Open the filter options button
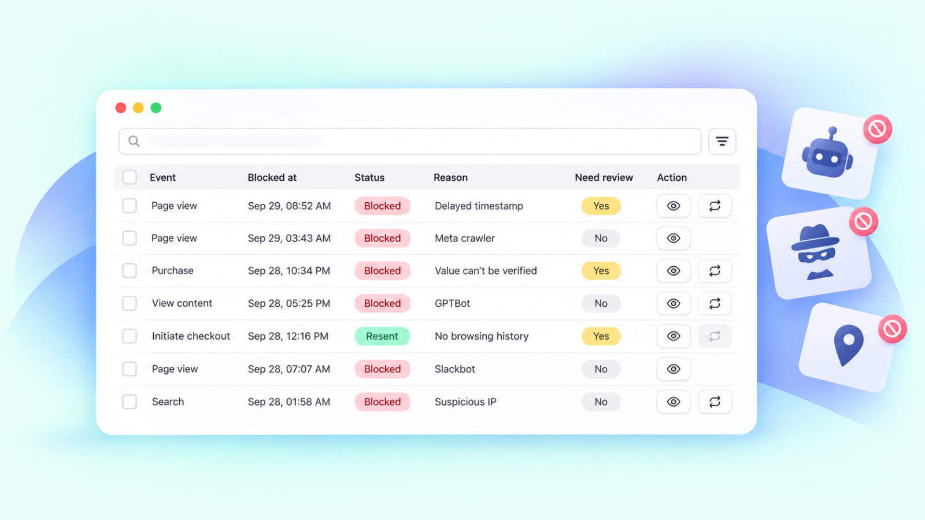This screenshot has height=520, width=925. coord(722,142)
